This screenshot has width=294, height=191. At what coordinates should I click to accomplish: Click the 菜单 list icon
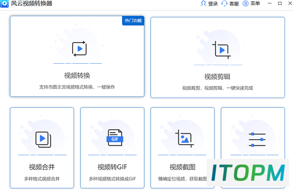[245, 4]
